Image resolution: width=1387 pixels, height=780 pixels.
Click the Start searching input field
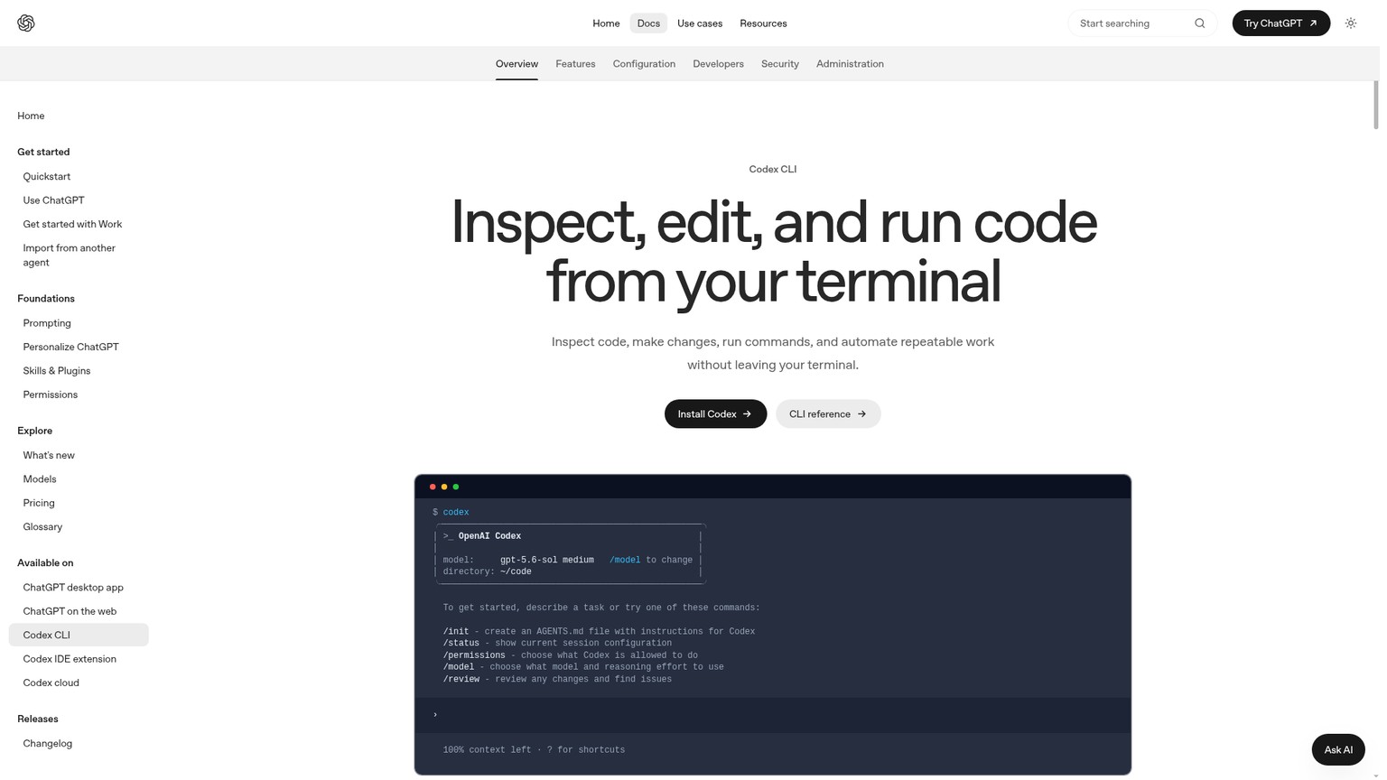(1142, 23)
